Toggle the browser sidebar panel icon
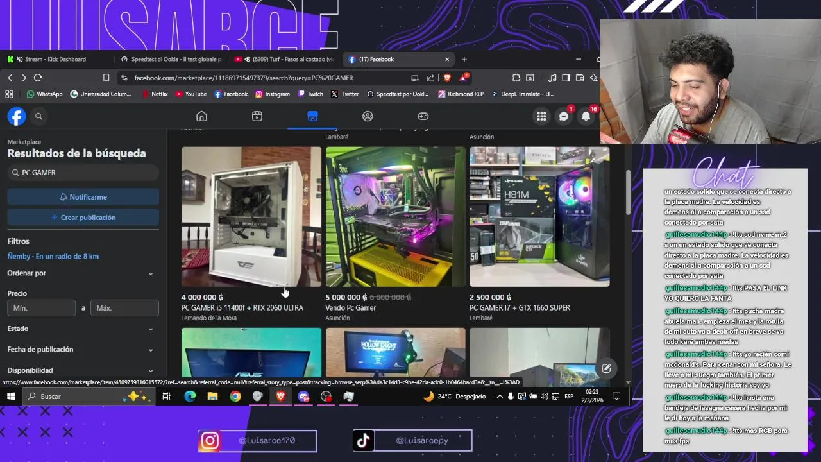 click(566, 78)
